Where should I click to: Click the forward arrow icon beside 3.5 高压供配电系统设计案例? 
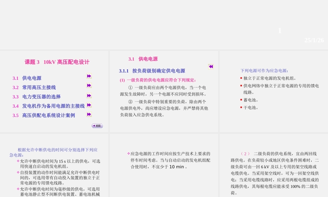click(x=89, y=114)
